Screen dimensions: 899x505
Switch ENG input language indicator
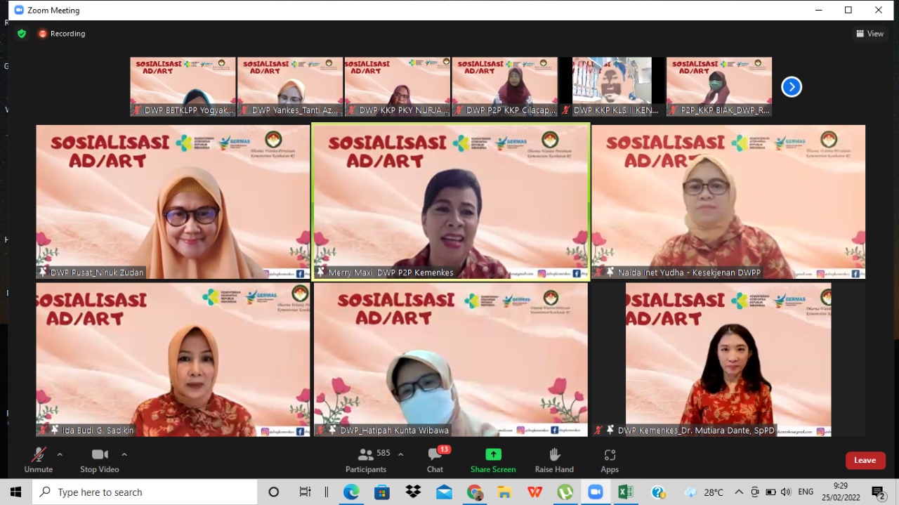[x=806, y=492]
